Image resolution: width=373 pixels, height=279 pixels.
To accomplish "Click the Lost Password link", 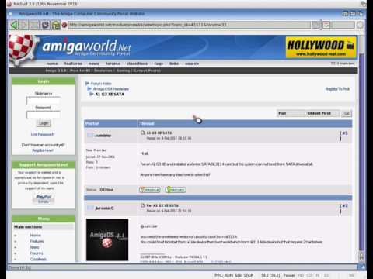I will [x=43, y=134].
